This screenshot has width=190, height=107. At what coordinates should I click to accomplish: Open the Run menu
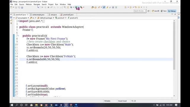coord(57,4)
